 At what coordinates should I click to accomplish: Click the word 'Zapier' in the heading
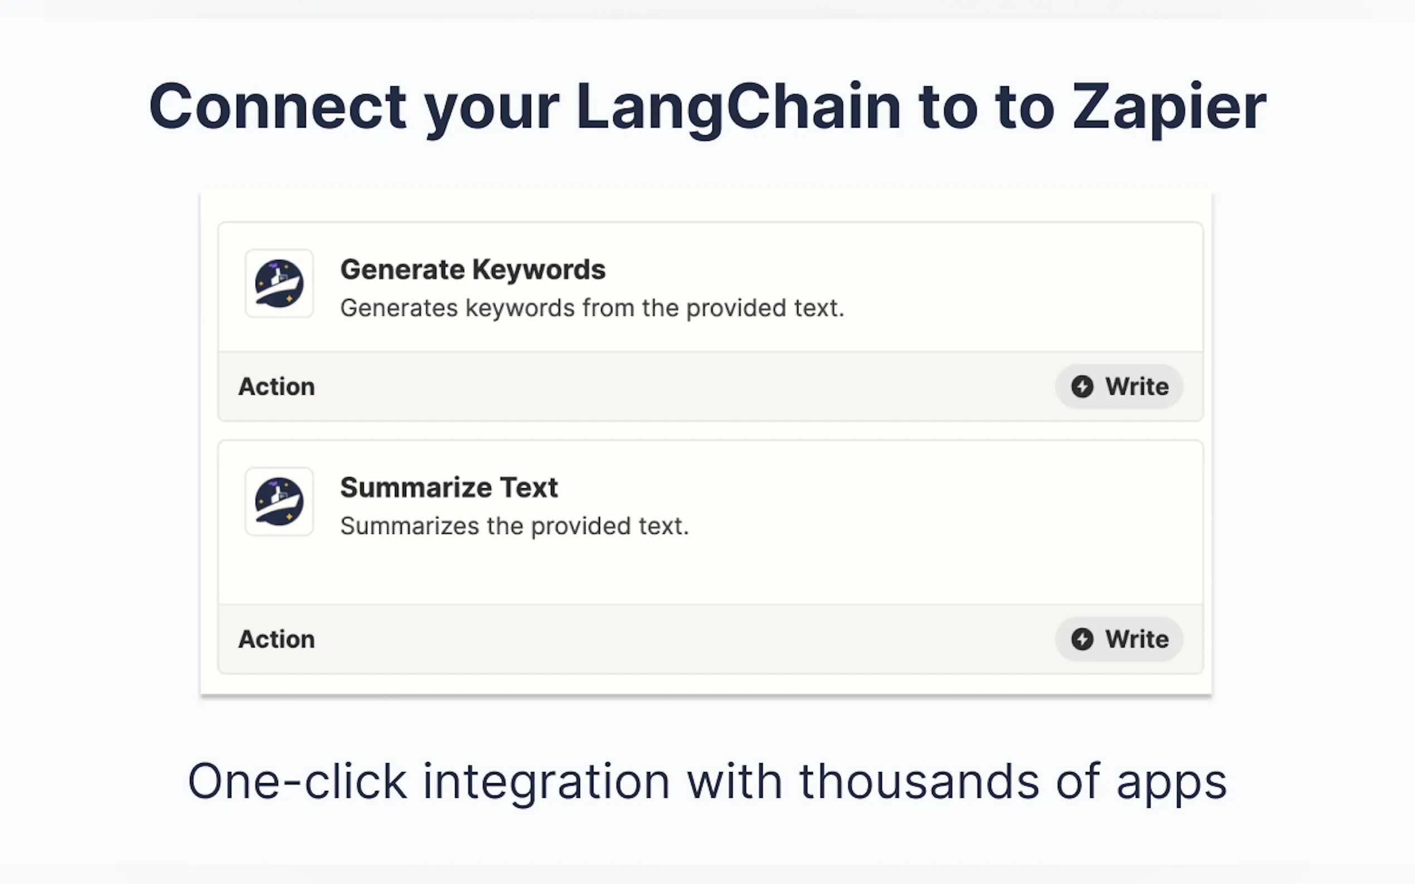coord(1169,107)
